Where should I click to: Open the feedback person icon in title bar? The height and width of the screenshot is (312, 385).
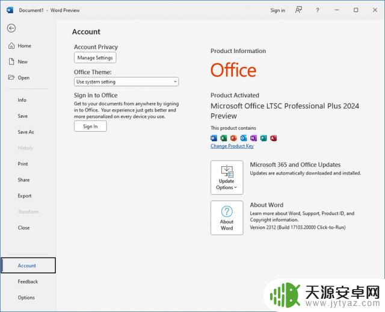[x=298, y=10]
